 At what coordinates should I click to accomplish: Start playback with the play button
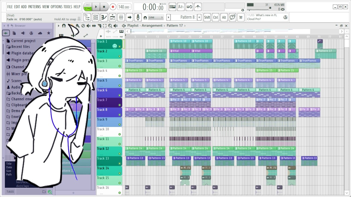(96, 7)
